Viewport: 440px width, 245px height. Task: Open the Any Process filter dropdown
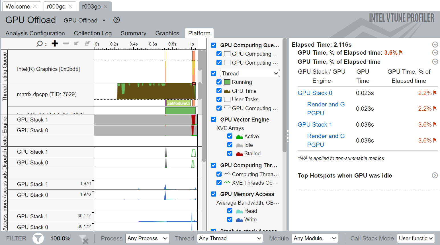(147, 238)
